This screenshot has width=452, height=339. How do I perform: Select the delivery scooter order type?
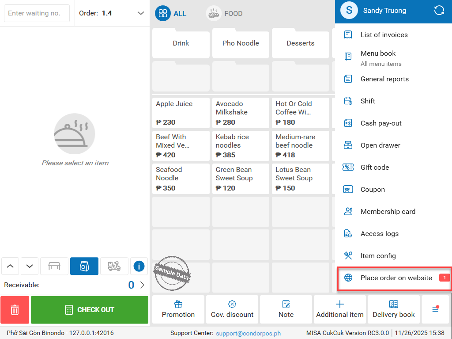tap(114, 266)
